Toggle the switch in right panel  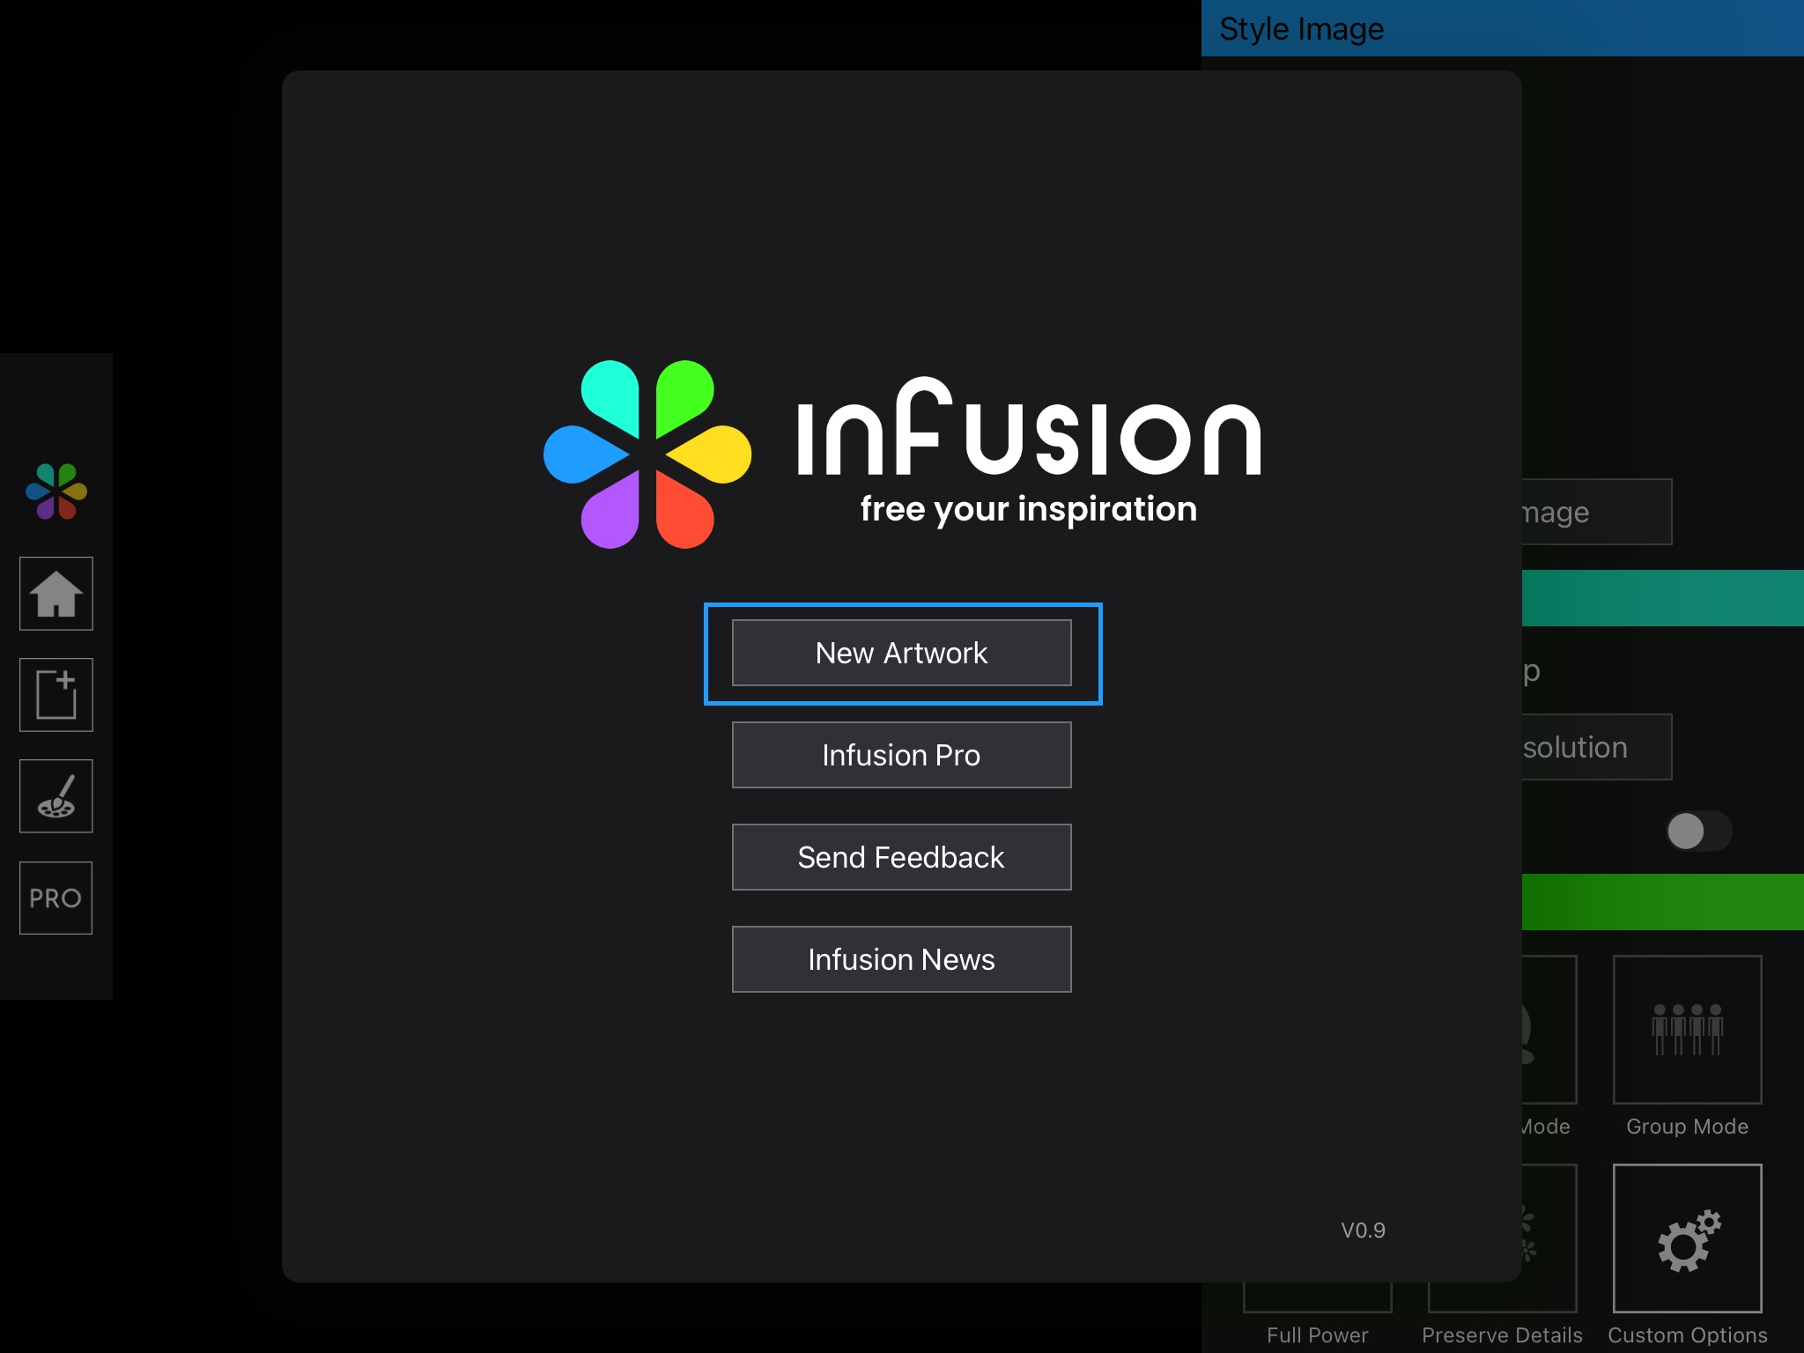[x=1699, y=832]
